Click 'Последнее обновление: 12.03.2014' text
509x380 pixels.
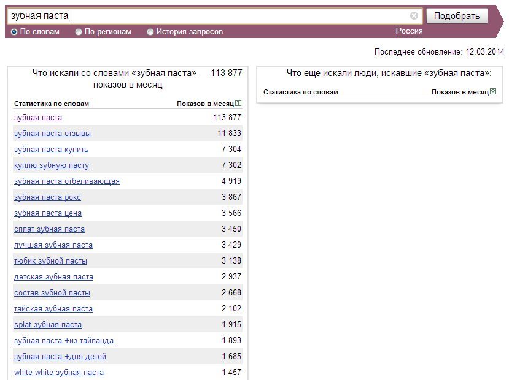point(439,52)
